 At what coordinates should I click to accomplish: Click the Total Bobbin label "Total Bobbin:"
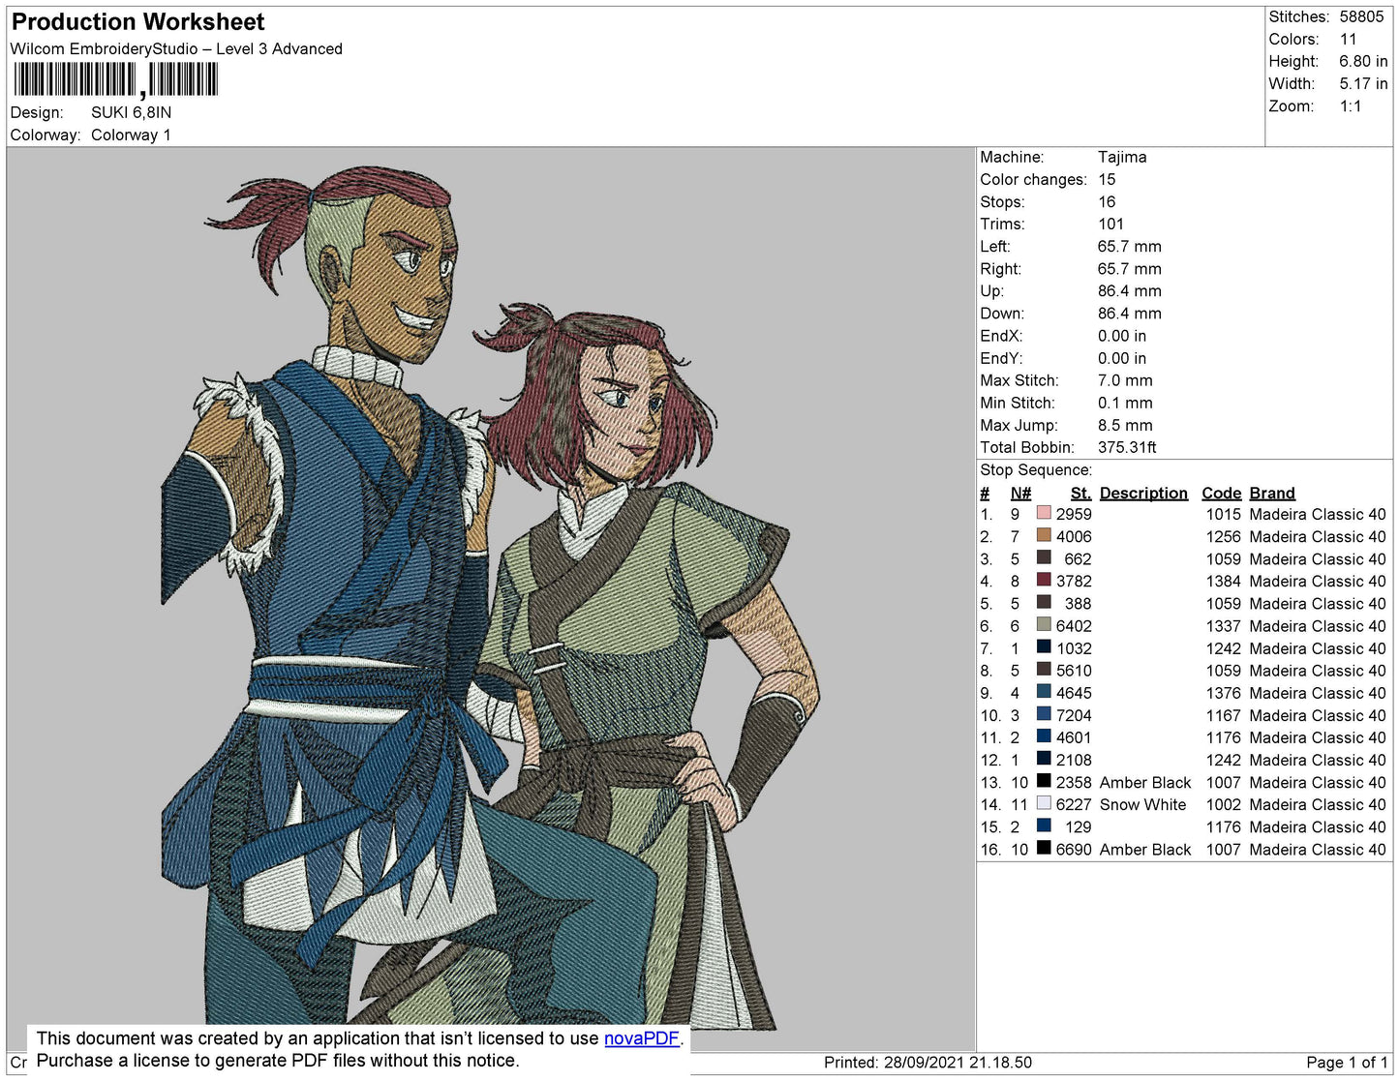(1027, 447)
